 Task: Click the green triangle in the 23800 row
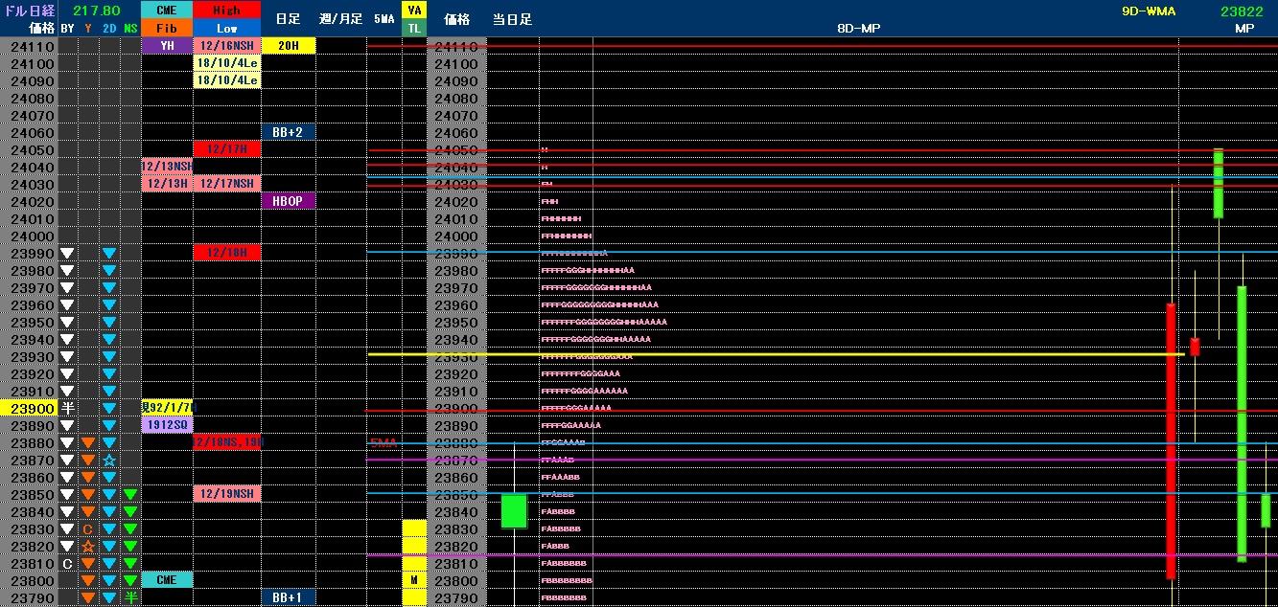click(130, 581)
